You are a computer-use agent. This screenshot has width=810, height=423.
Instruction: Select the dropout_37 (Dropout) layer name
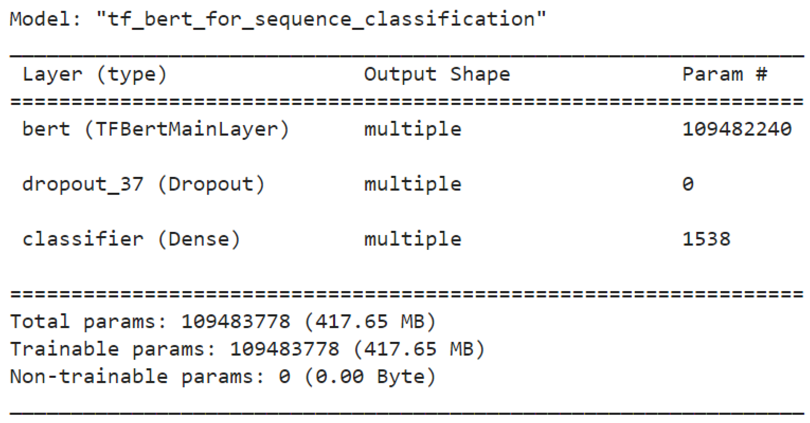(x=143, y=185)
